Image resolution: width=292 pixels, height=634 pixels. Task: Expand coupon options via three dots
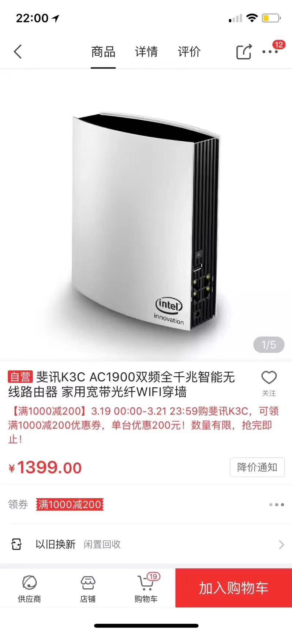277,505
